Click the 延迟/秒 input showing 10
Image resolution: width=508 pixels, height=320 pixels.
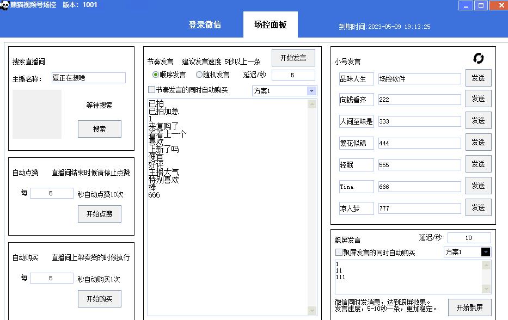tap(468, 237)
